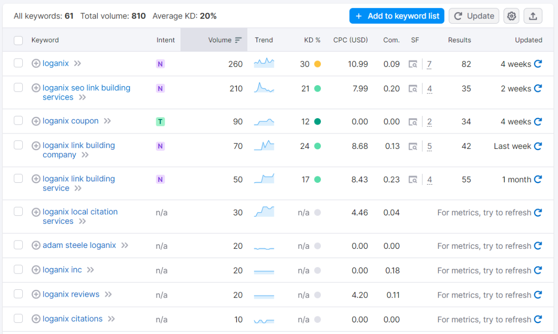This screenshot has width=558, height=334.
Task: Click the KD % column header
Action: [x=312, y=40]
